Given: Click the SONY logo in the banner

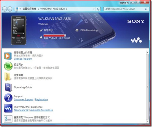Looking at the screenshot, I should click(136, 21).
